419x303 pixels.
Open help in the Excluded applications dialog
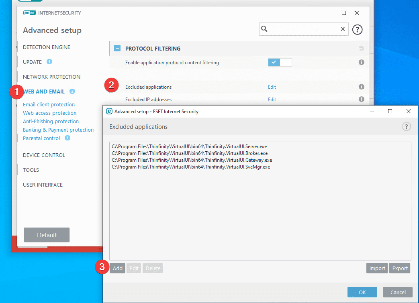[x=406, y=126]
